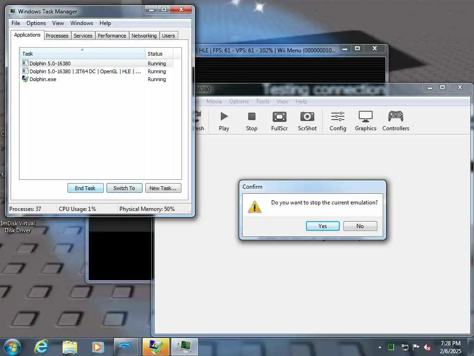Open Task Manager View menu
Image resolution: width=474 pixels, height=356 pixels.
[x=58, y=23]
